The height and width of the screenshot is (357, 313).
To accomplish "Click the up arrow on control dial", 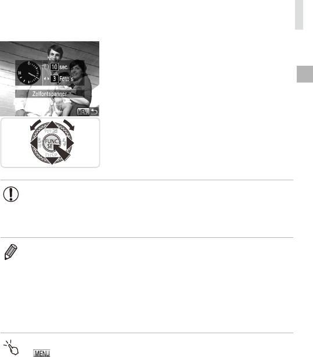I will click(52, 125).
